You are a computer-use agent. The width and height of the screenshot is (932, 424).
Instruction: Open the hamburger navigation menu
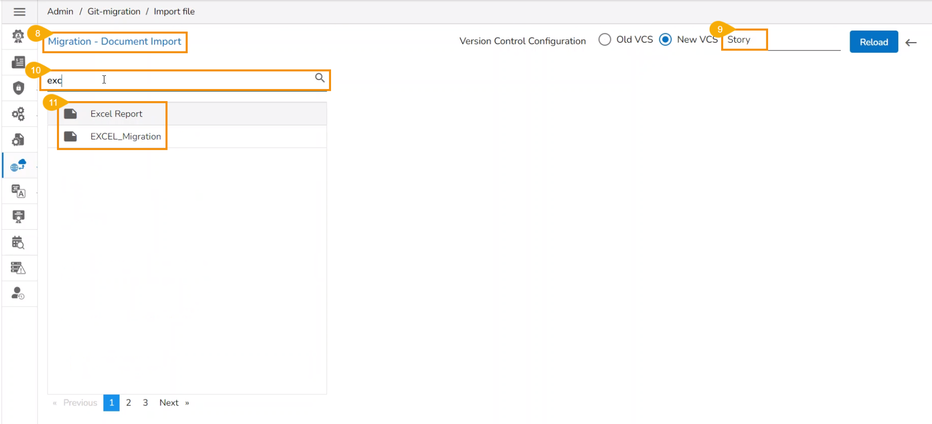pos(20,12)
